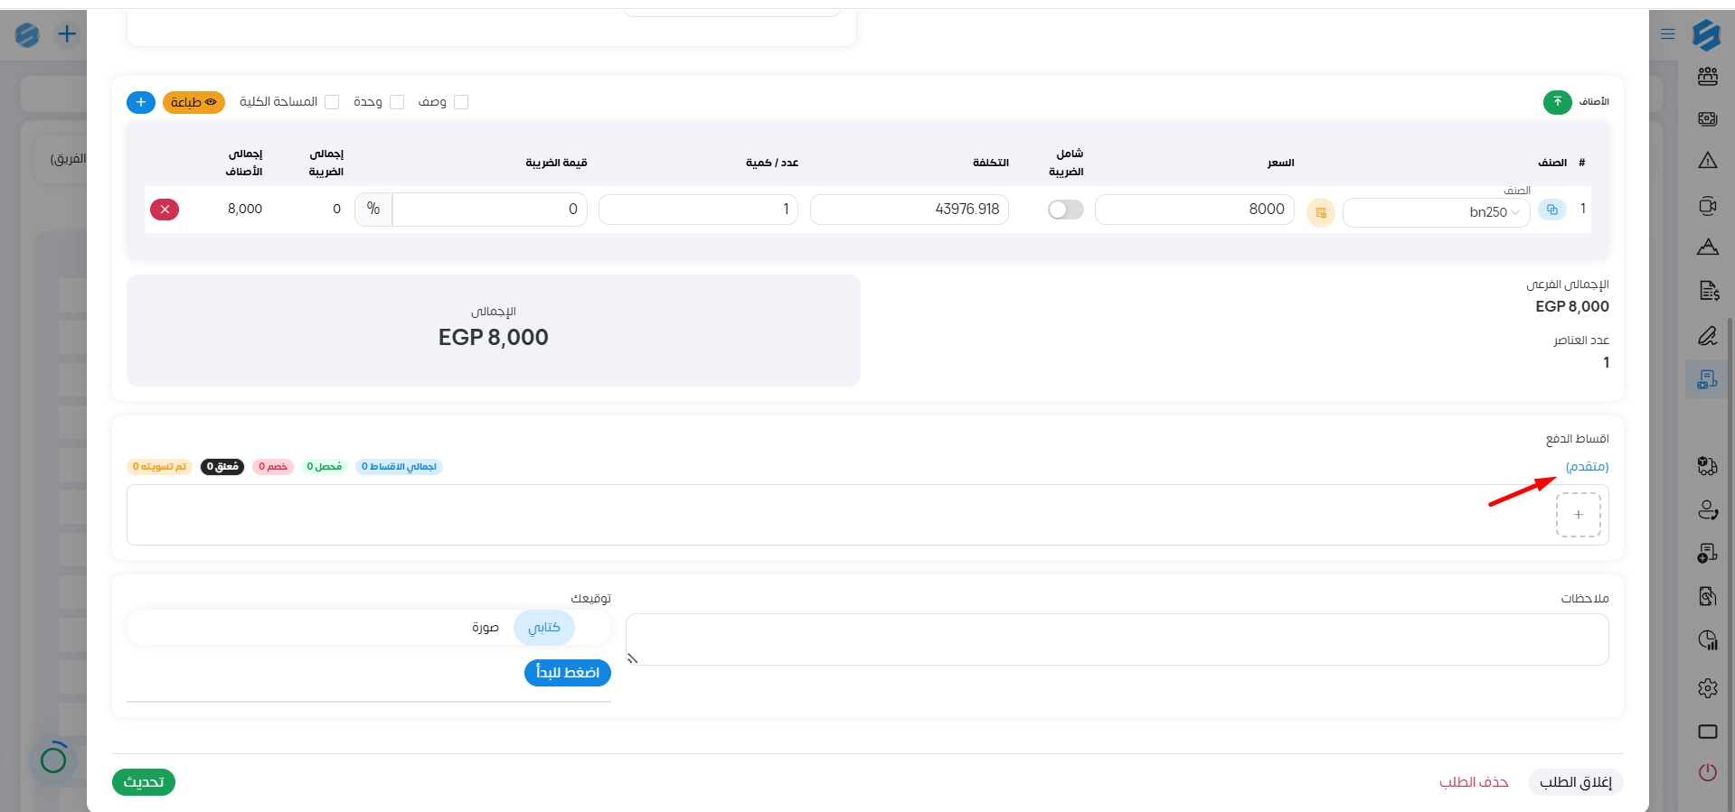Click the orange icon beside the price field
The image size is (1735, 812).
pyautogui.click(x=1320, y=212)
